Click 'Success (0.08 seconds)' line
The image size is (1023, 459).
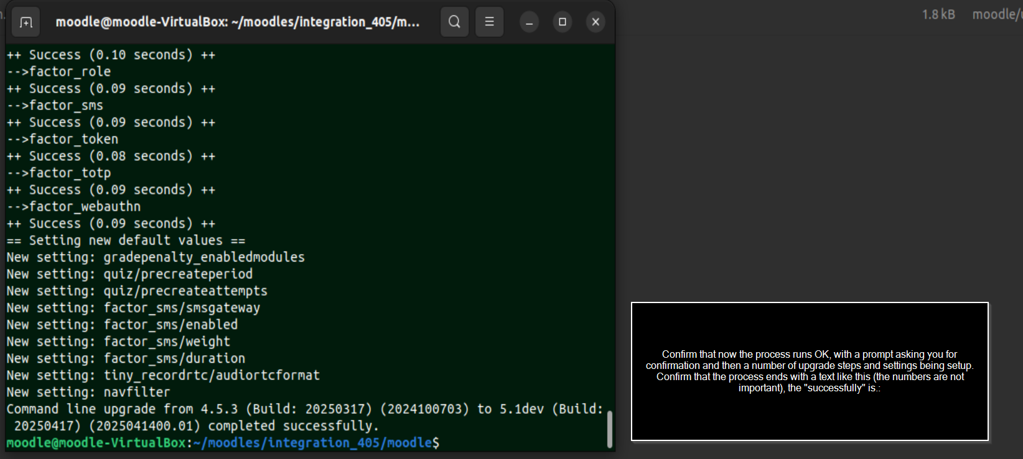[111, 156]
